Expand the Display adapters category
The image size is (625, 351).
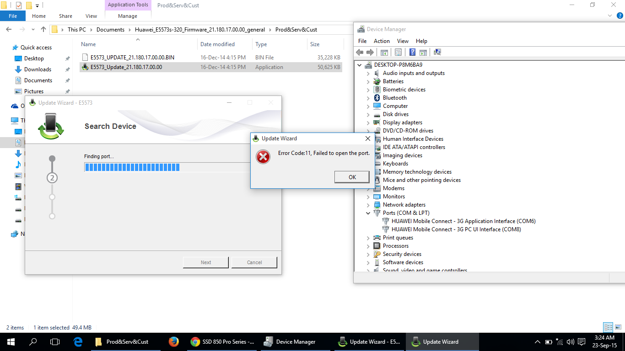(368, 122)
